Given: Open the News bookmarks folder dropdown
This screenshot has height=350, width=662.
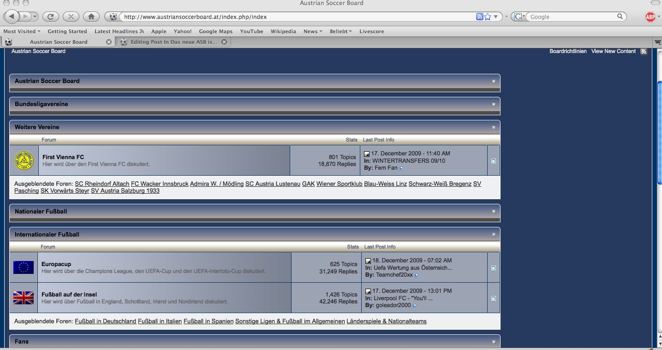Looking at the screenshot, I should (313, 31).
